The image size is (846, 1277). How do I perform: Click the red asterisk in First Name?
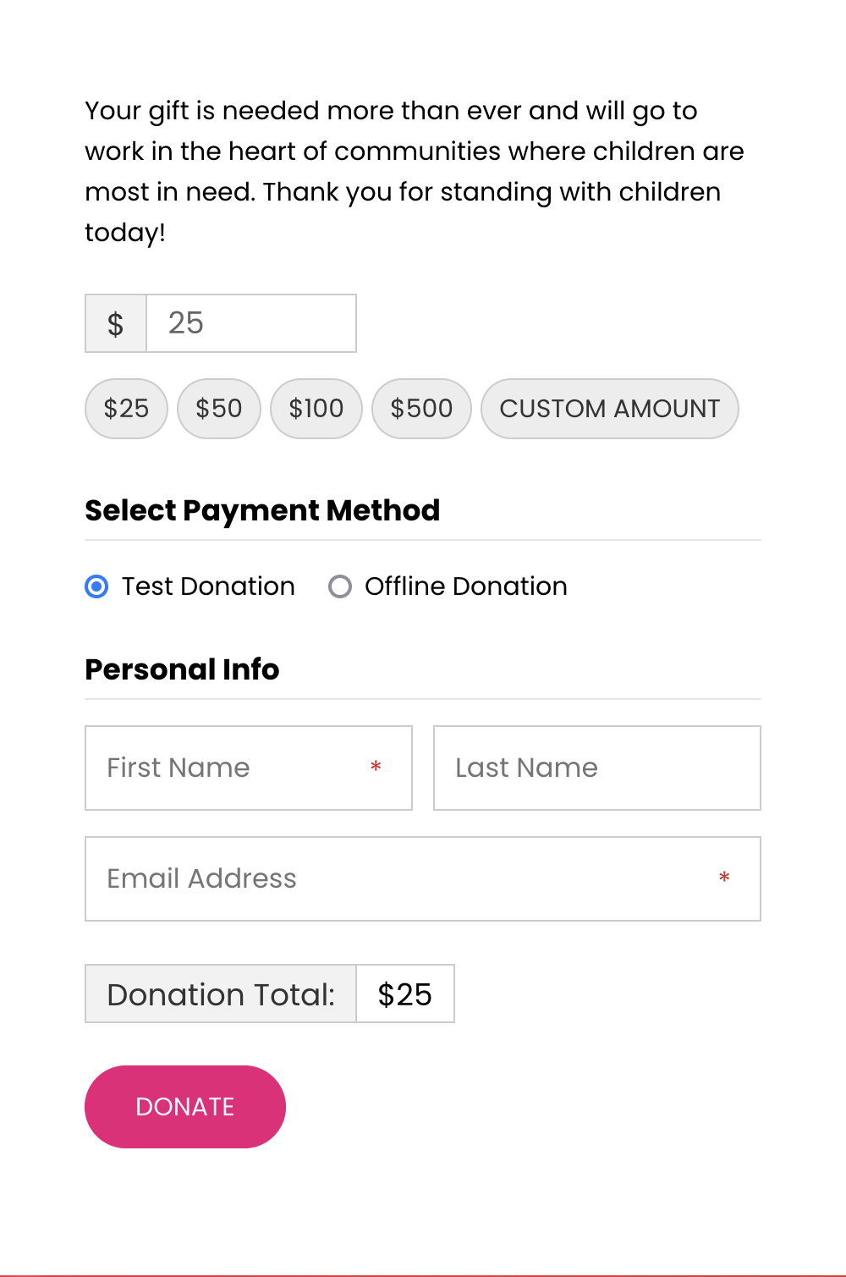[x=376, y=768]
